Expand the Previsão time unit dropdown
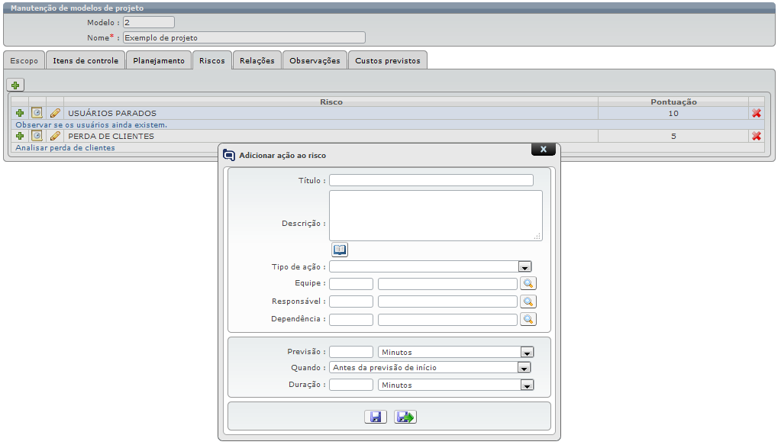 526,352
